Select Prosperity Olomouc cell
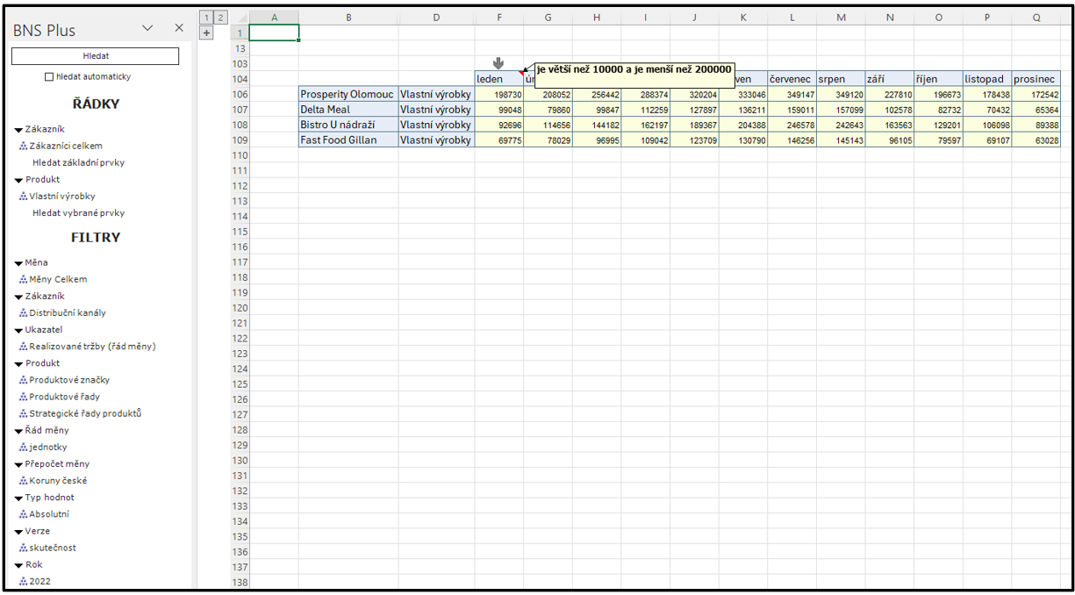This screenshot has height=595, width=1075. pos(348,94)
